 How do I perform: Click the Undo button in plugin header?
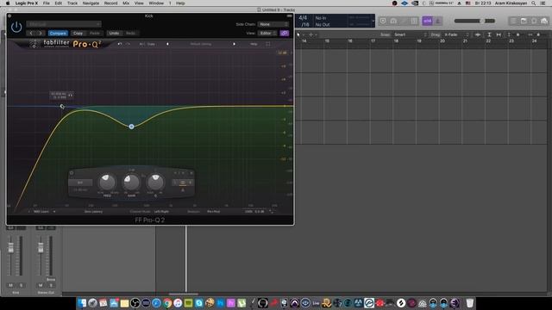[x=114, y=33]
